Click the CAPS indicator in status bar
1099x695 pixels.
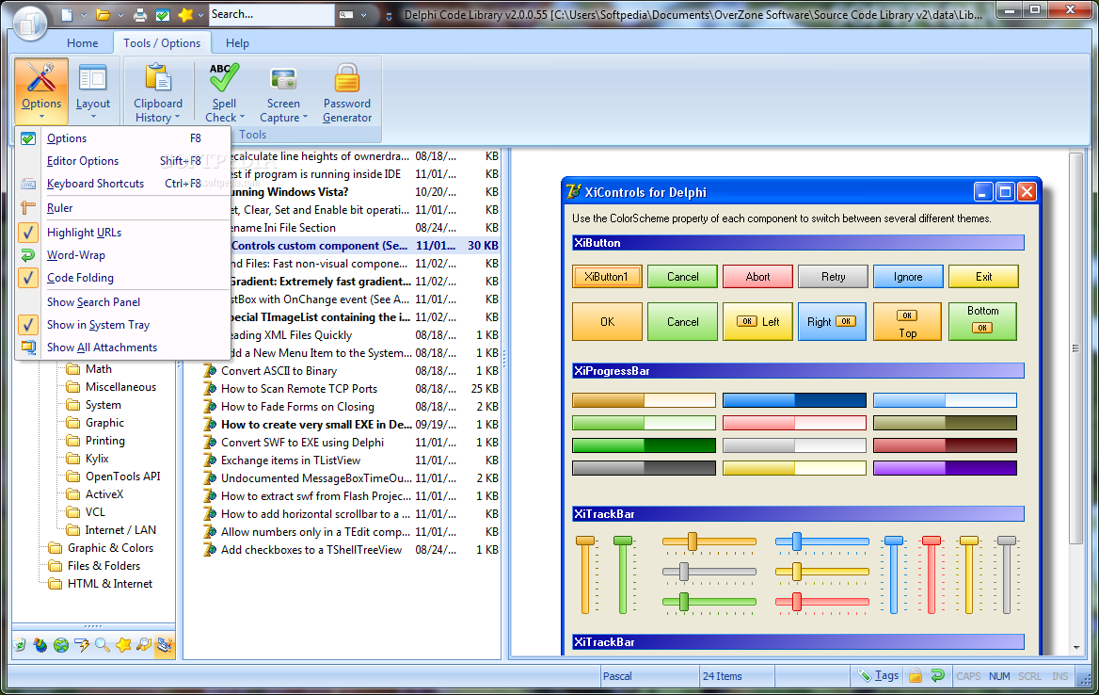coord(968,676)
